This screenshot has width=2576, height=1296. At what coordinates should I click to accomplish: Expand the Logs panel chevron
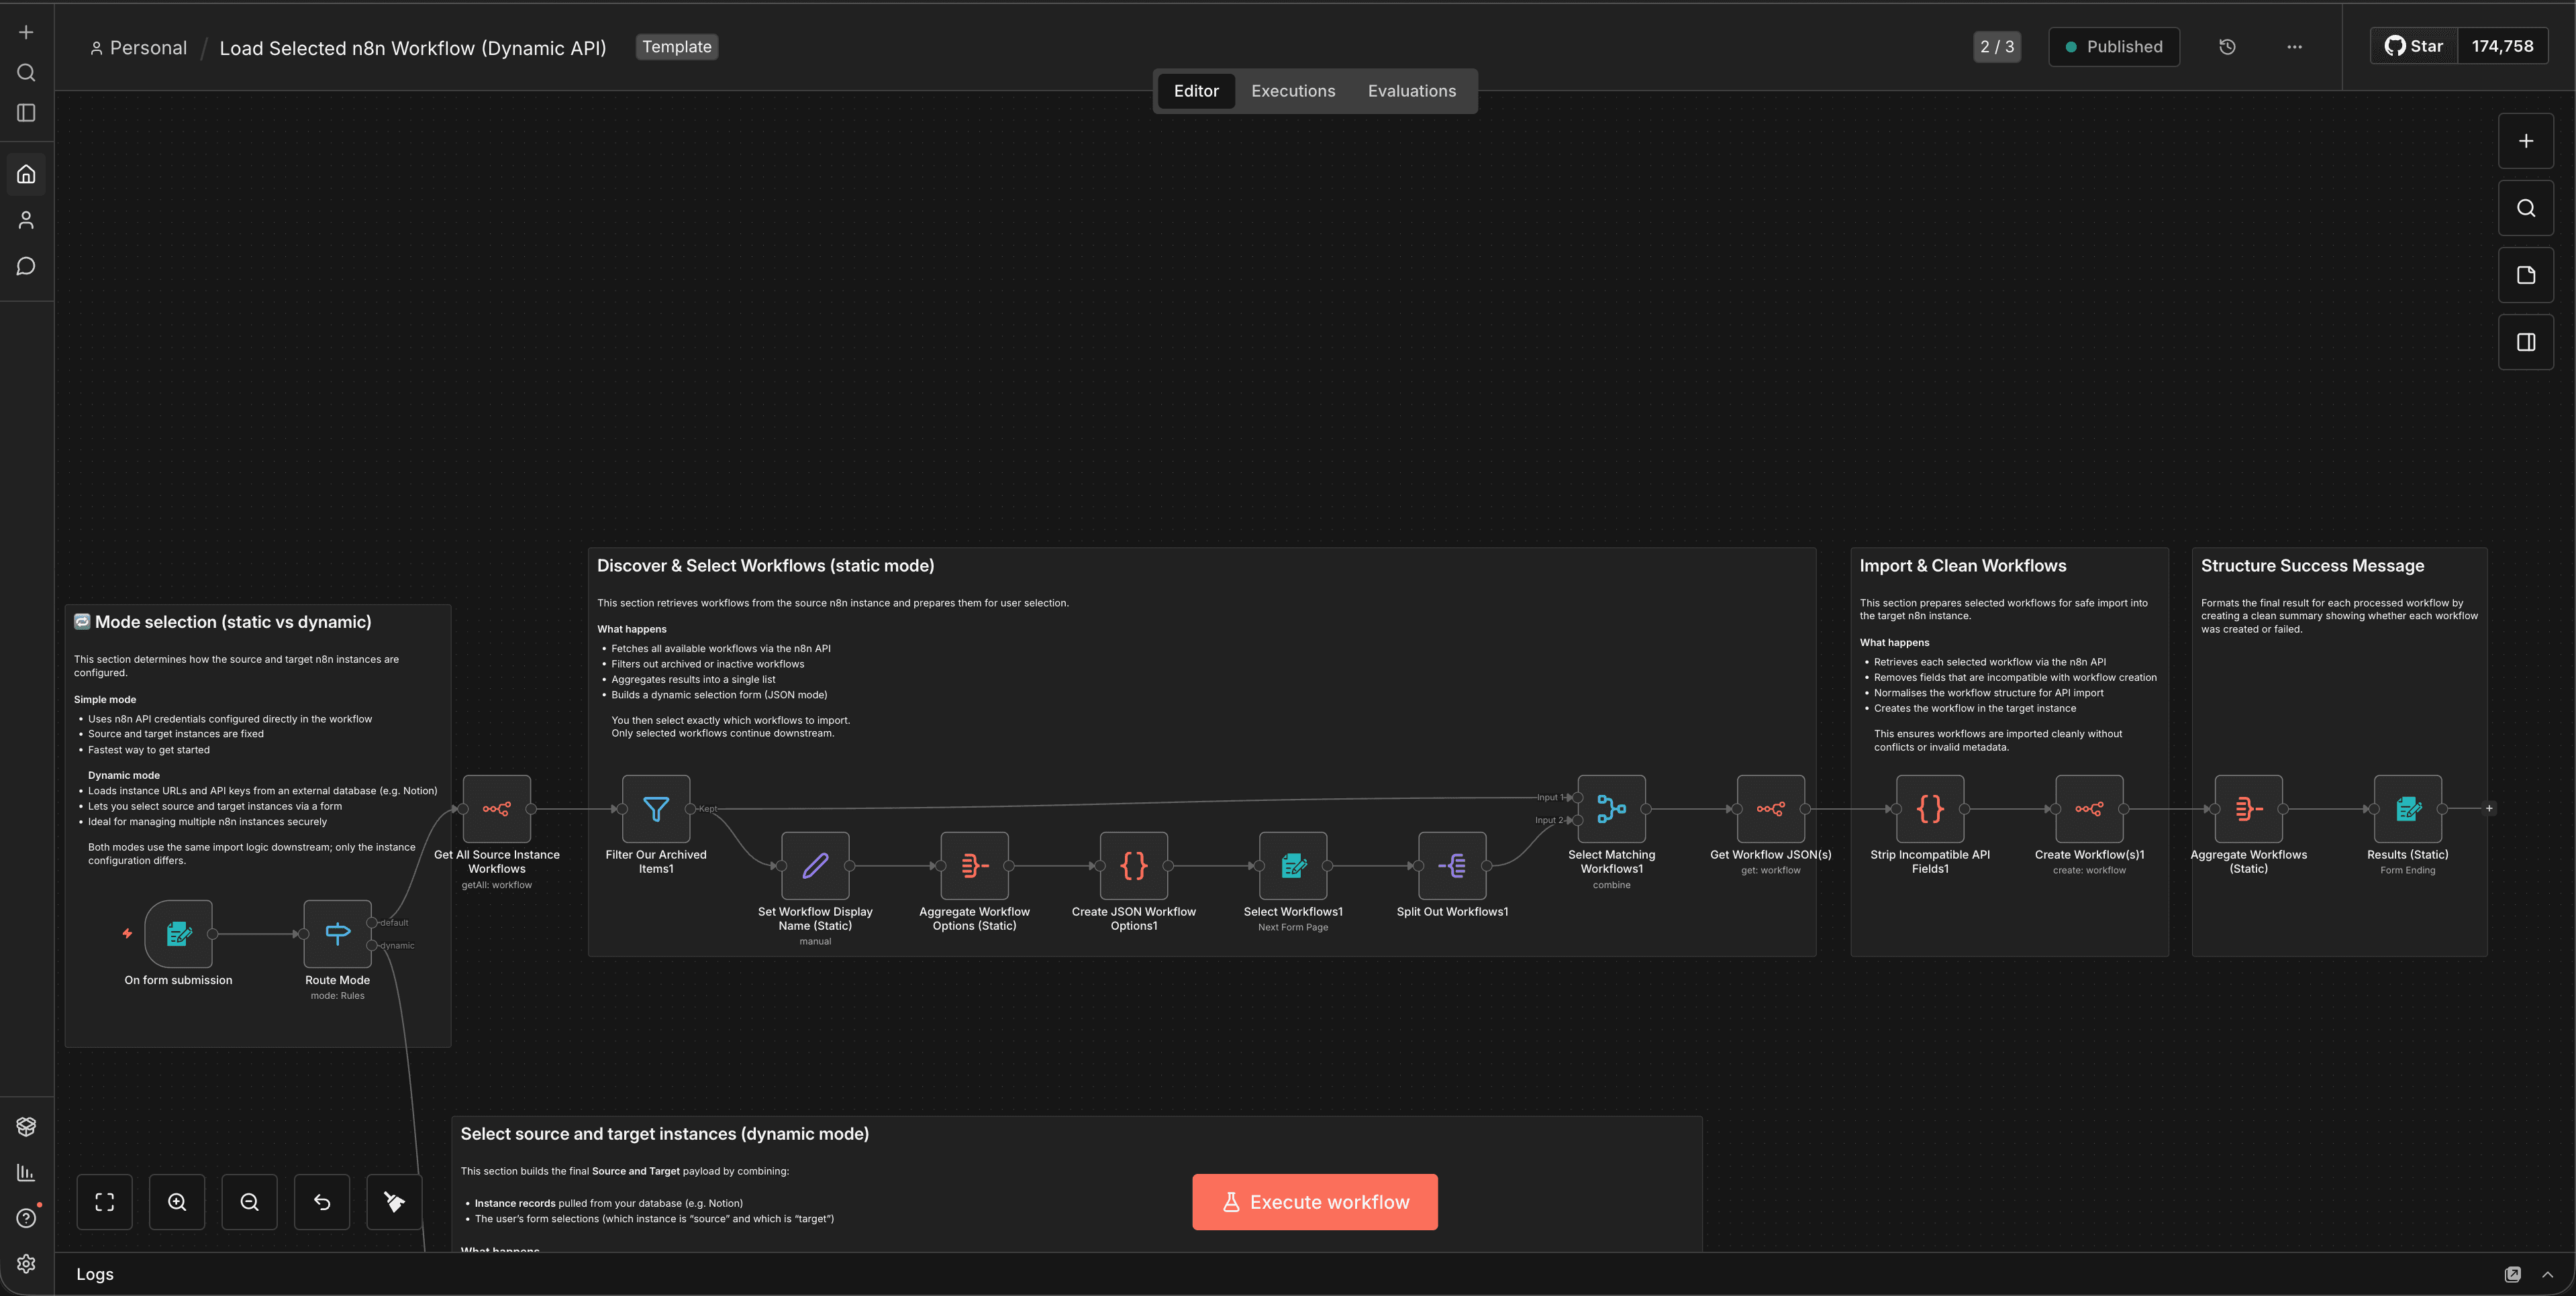point(2547,1274)
